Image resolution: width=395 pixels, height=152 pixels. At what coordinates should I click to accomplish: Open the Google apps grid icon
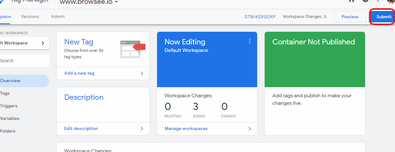click(352, 1)
